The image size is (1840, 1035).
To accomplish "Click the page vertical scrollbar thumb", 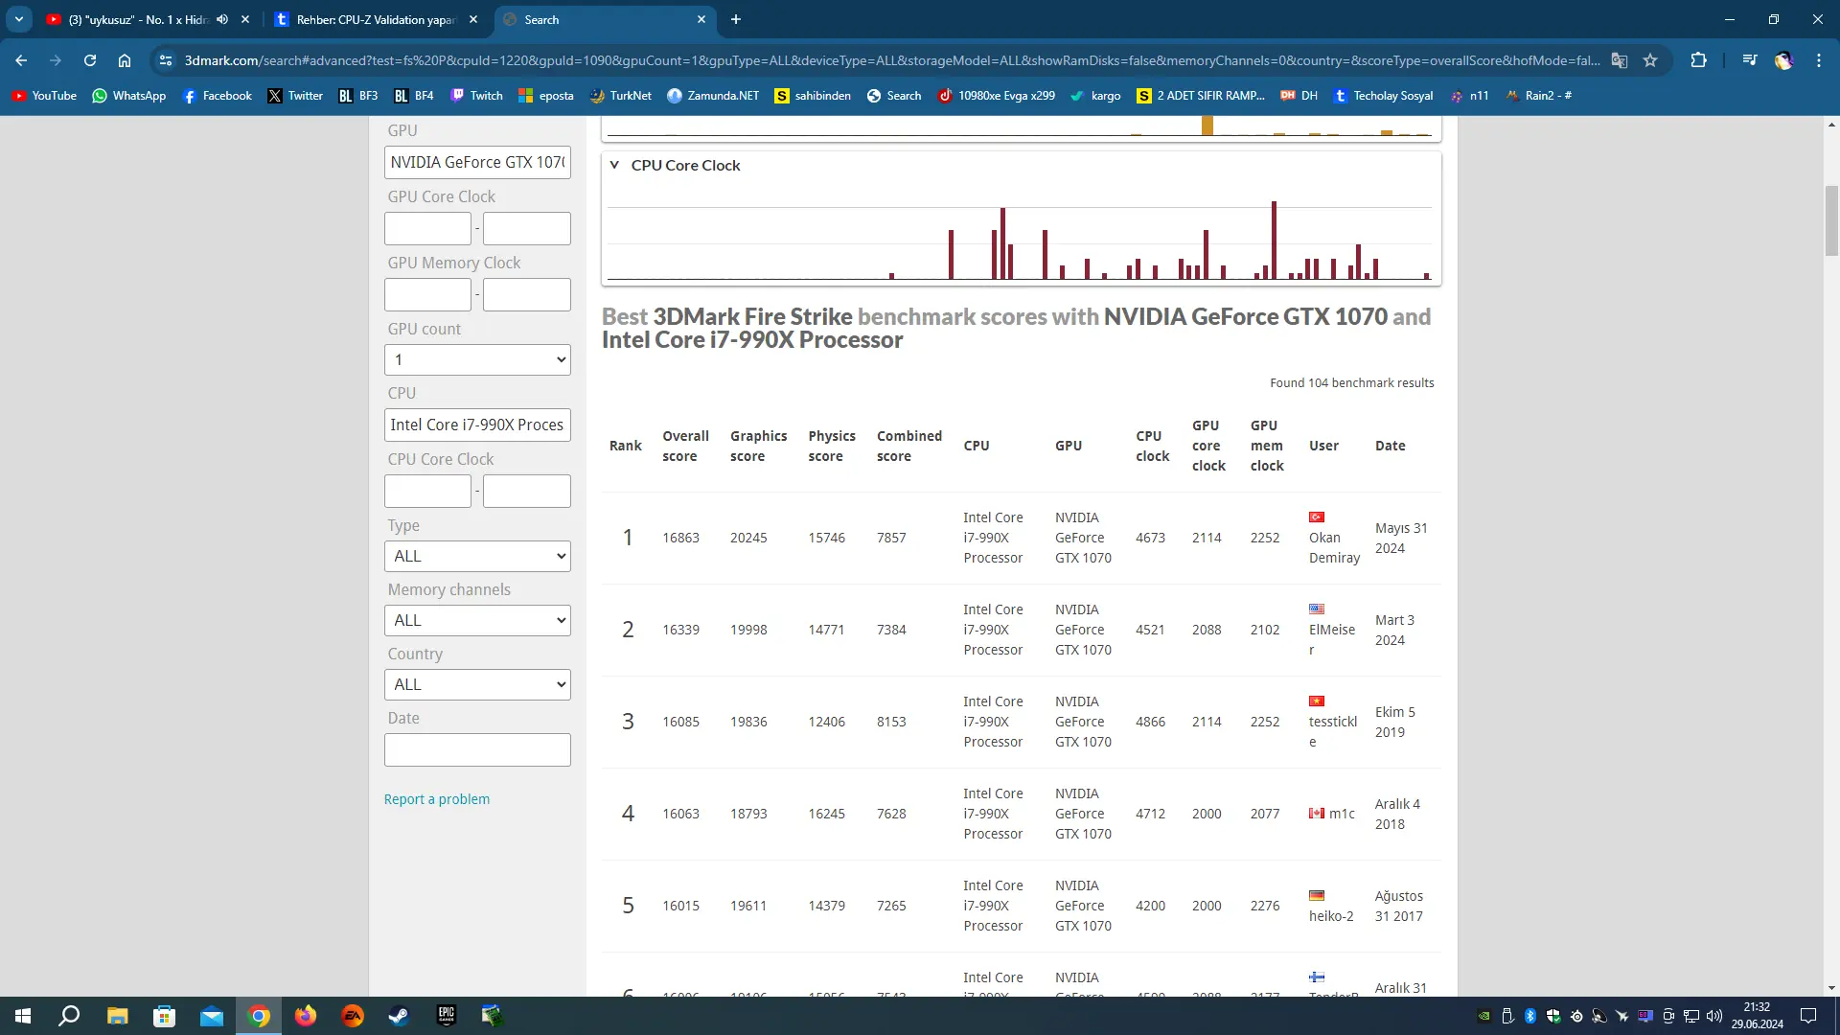I will [x=1831, y=221].
